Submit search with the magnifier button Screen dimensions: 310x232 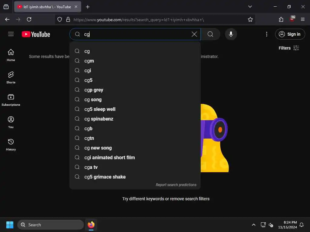(210, 34)
